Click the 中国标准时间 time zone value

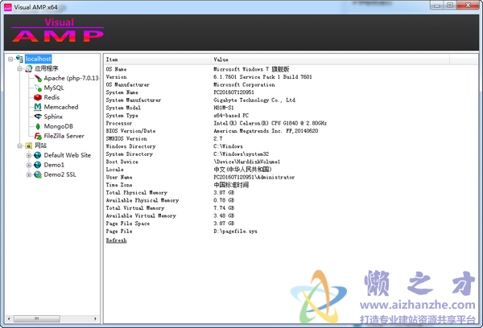(x=231, y=185)
